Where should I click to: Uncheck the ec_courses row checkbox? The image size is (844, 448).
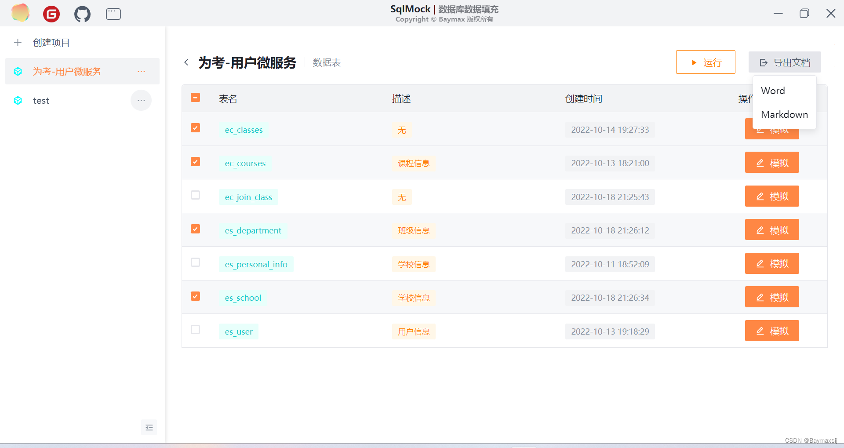point(196,162)
